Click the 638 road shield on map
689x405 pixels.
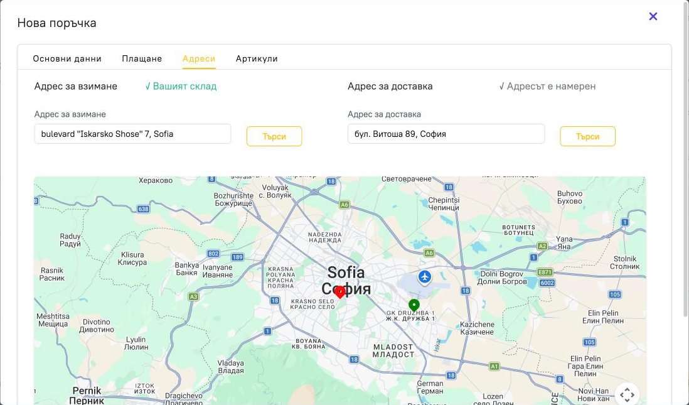pyautogui.click(x=143, y=209)
